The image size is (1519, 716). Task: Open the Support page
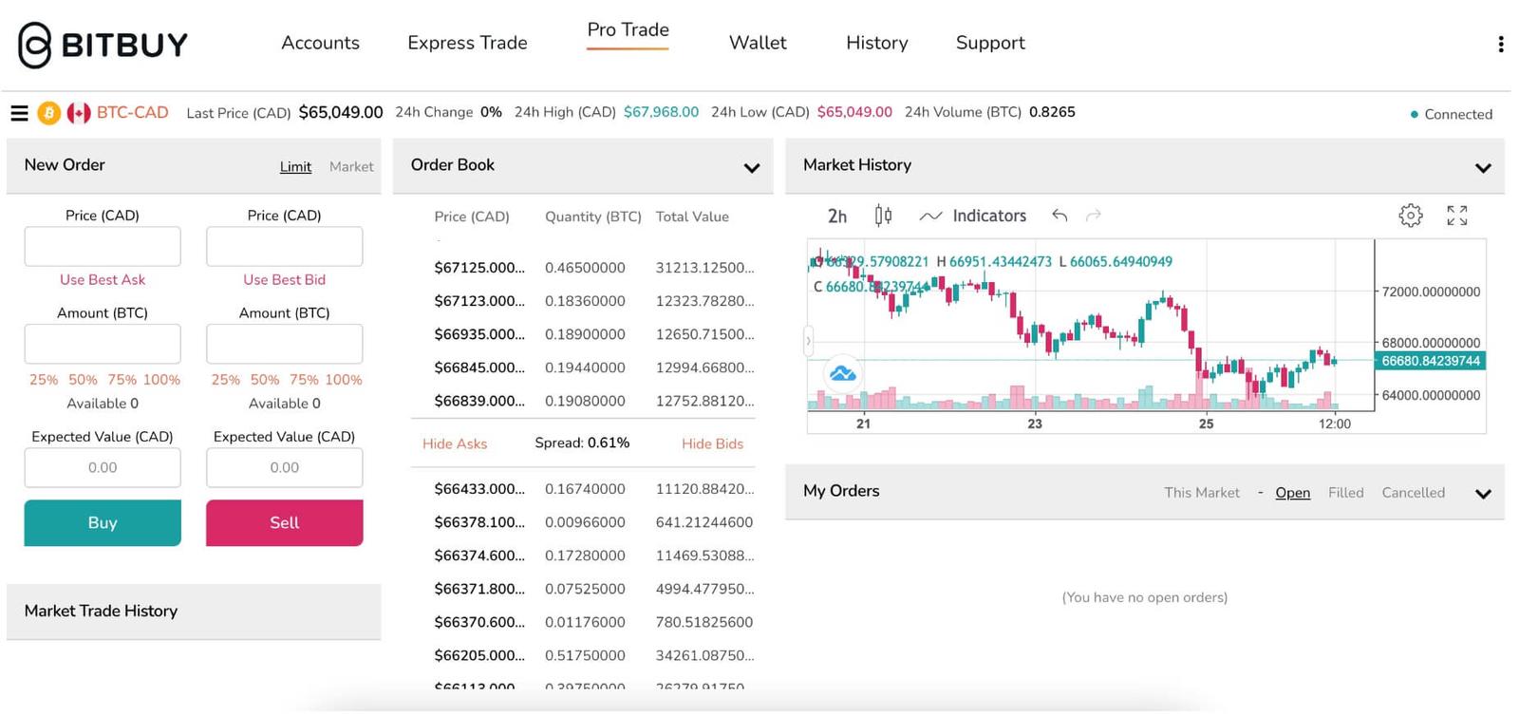[990, 43]
